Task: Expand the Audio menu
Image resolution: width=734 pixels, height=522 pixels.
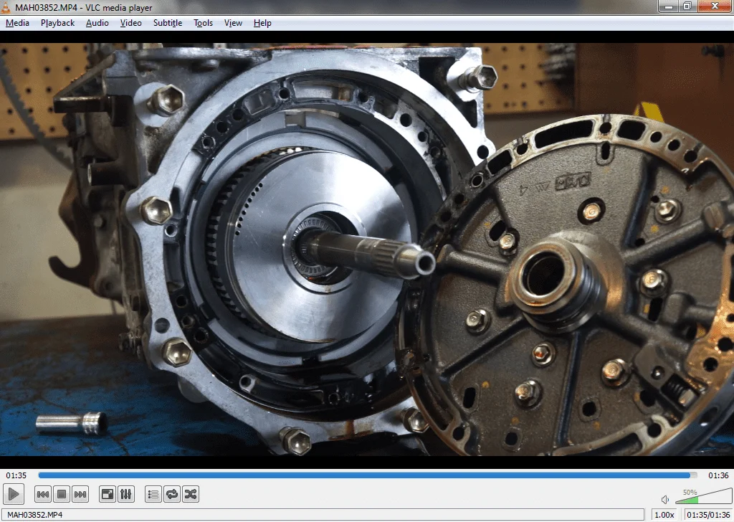Action: (97, 23)
